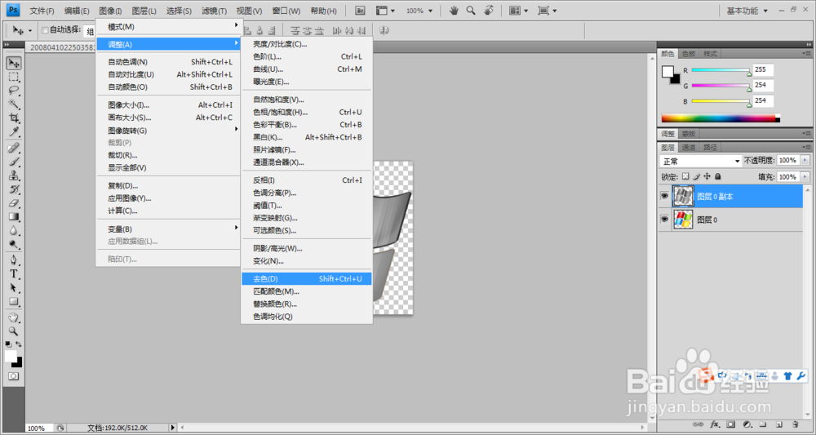
Task: Select the Rectangular Marquee tool
Action: click(x=14, y=77)
